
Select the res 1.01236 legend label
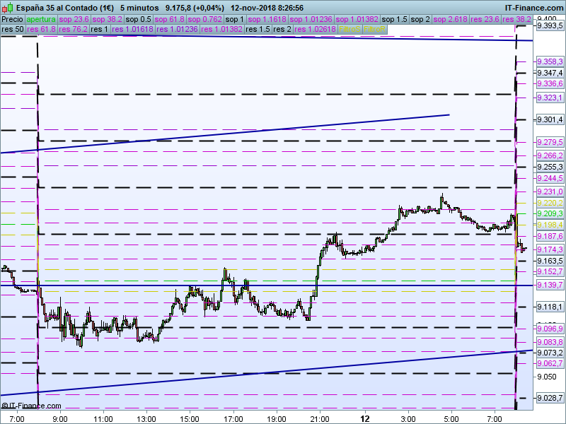pyautogui.click(x=178, y=29)
